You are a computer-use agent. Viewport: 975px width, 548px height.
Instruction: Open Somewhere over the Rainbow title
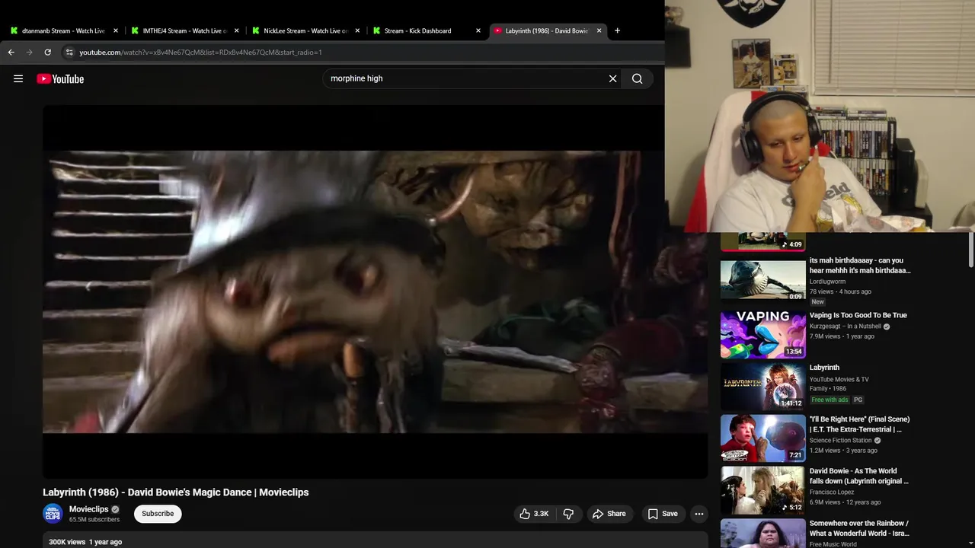858,528
